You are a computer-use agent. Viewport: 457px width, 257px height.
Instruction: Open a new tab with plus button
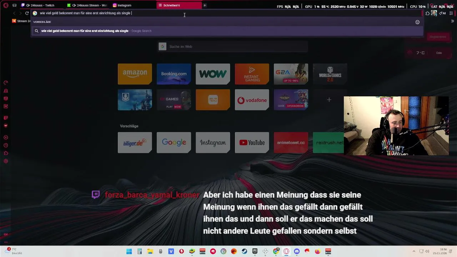(x=205, y=5)
